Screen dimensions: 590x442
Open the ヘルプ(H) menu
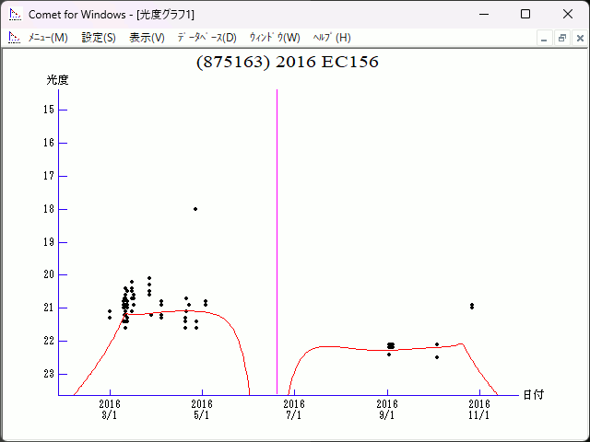coord(332,38)
